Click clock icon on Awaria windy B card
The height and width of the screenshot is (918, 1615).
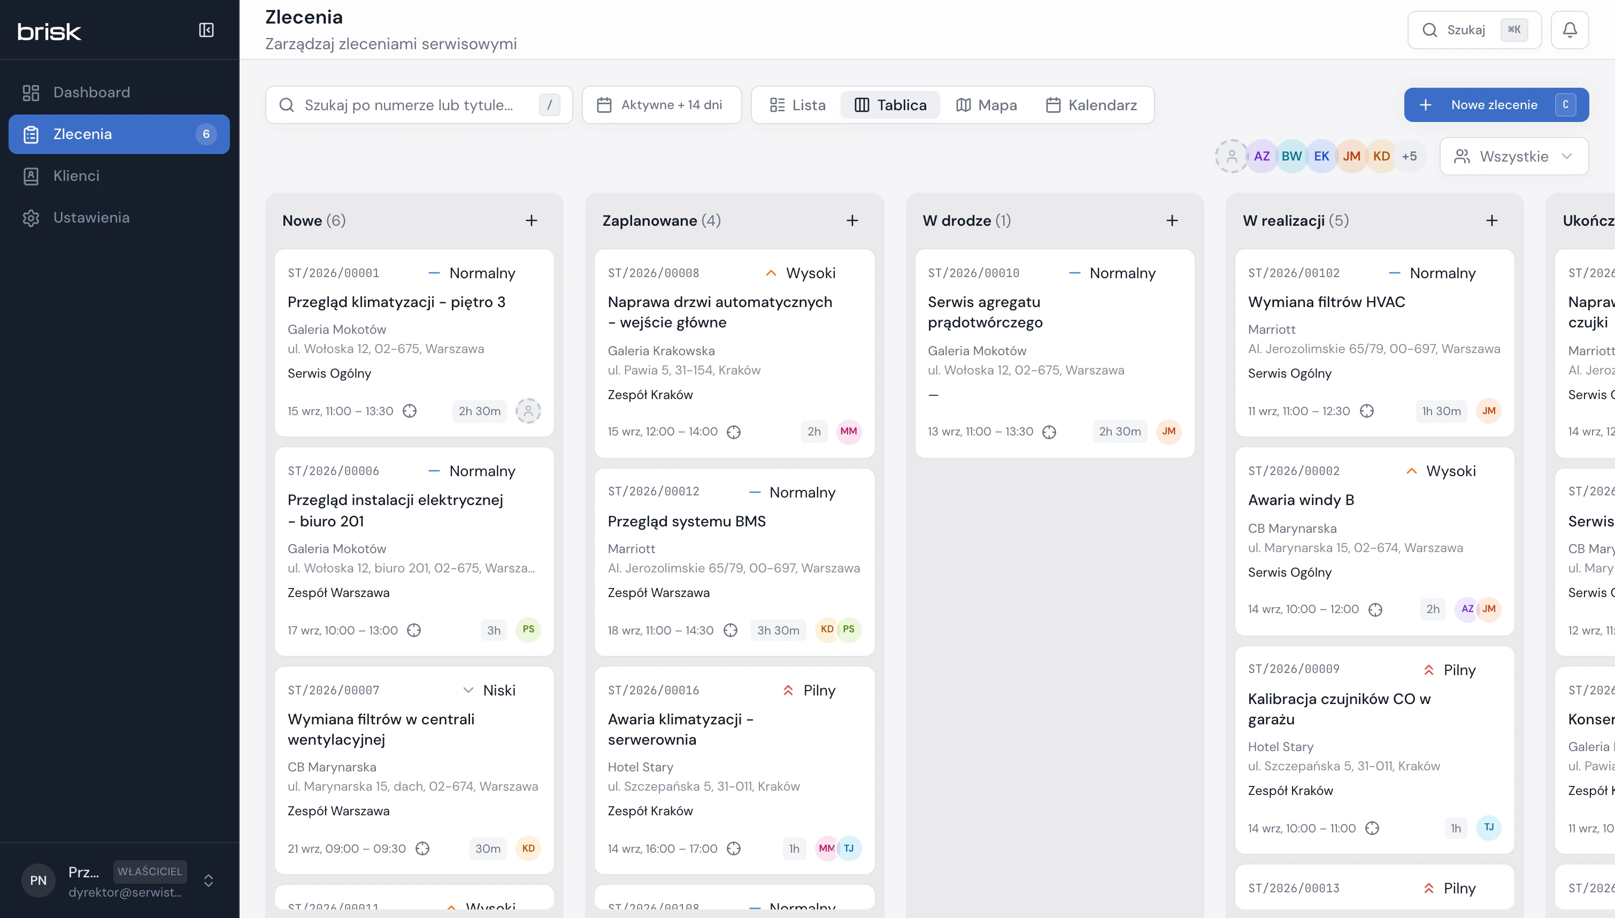(1375, 609)
